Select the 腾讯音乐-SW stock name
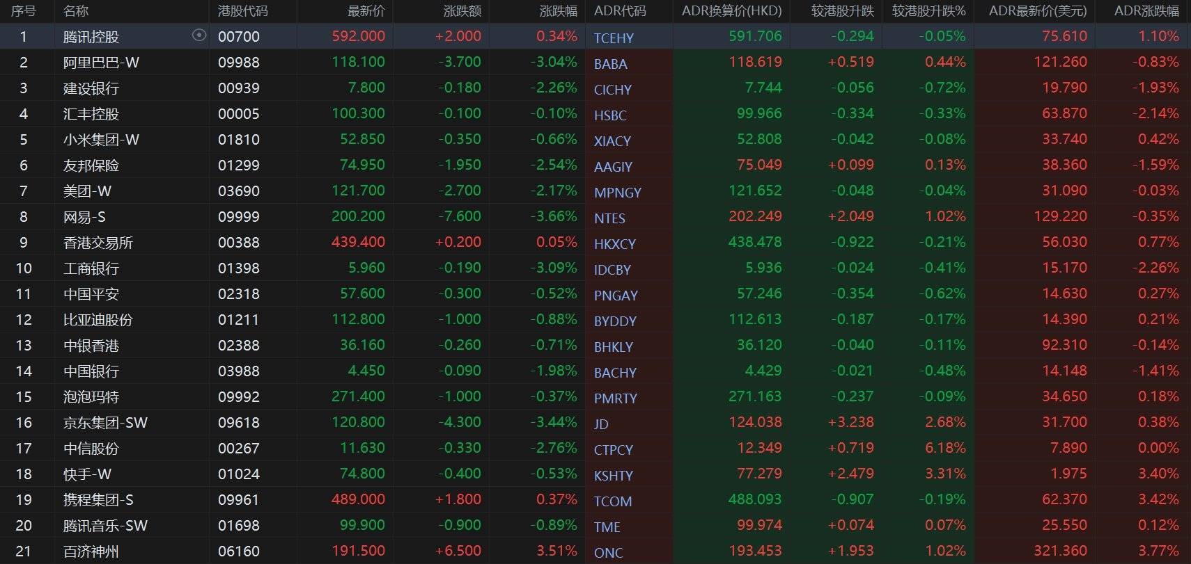The height and width of the screenshot is (564, 1191). click(105, 526)
